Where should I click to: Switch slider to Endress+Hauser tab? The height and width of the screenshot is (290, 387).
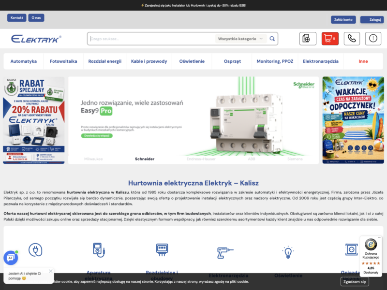(201, 159)
